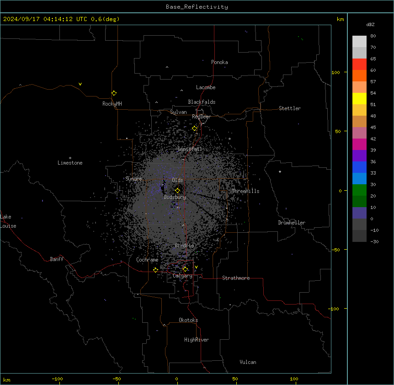Select the Didsbury label

tap(175, 197)
